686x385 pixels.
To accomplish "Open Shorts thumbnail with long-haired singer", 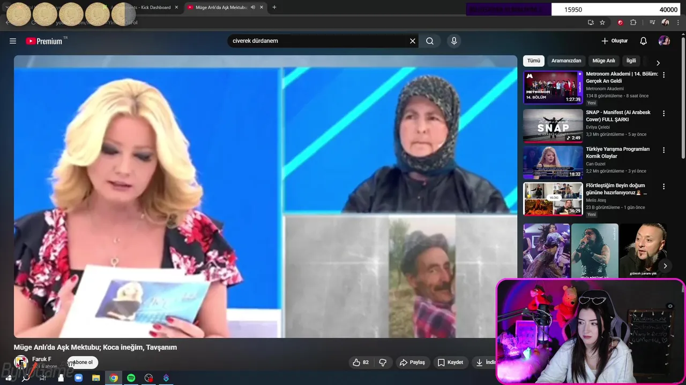I will click(x=594, y=251).
